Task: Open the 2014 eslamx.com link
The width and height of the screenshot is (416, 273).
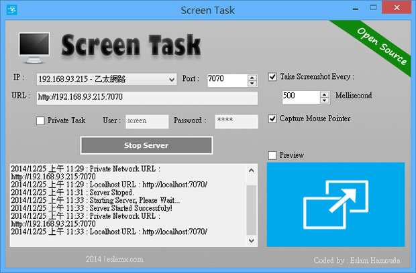Action: coord(114,259)
